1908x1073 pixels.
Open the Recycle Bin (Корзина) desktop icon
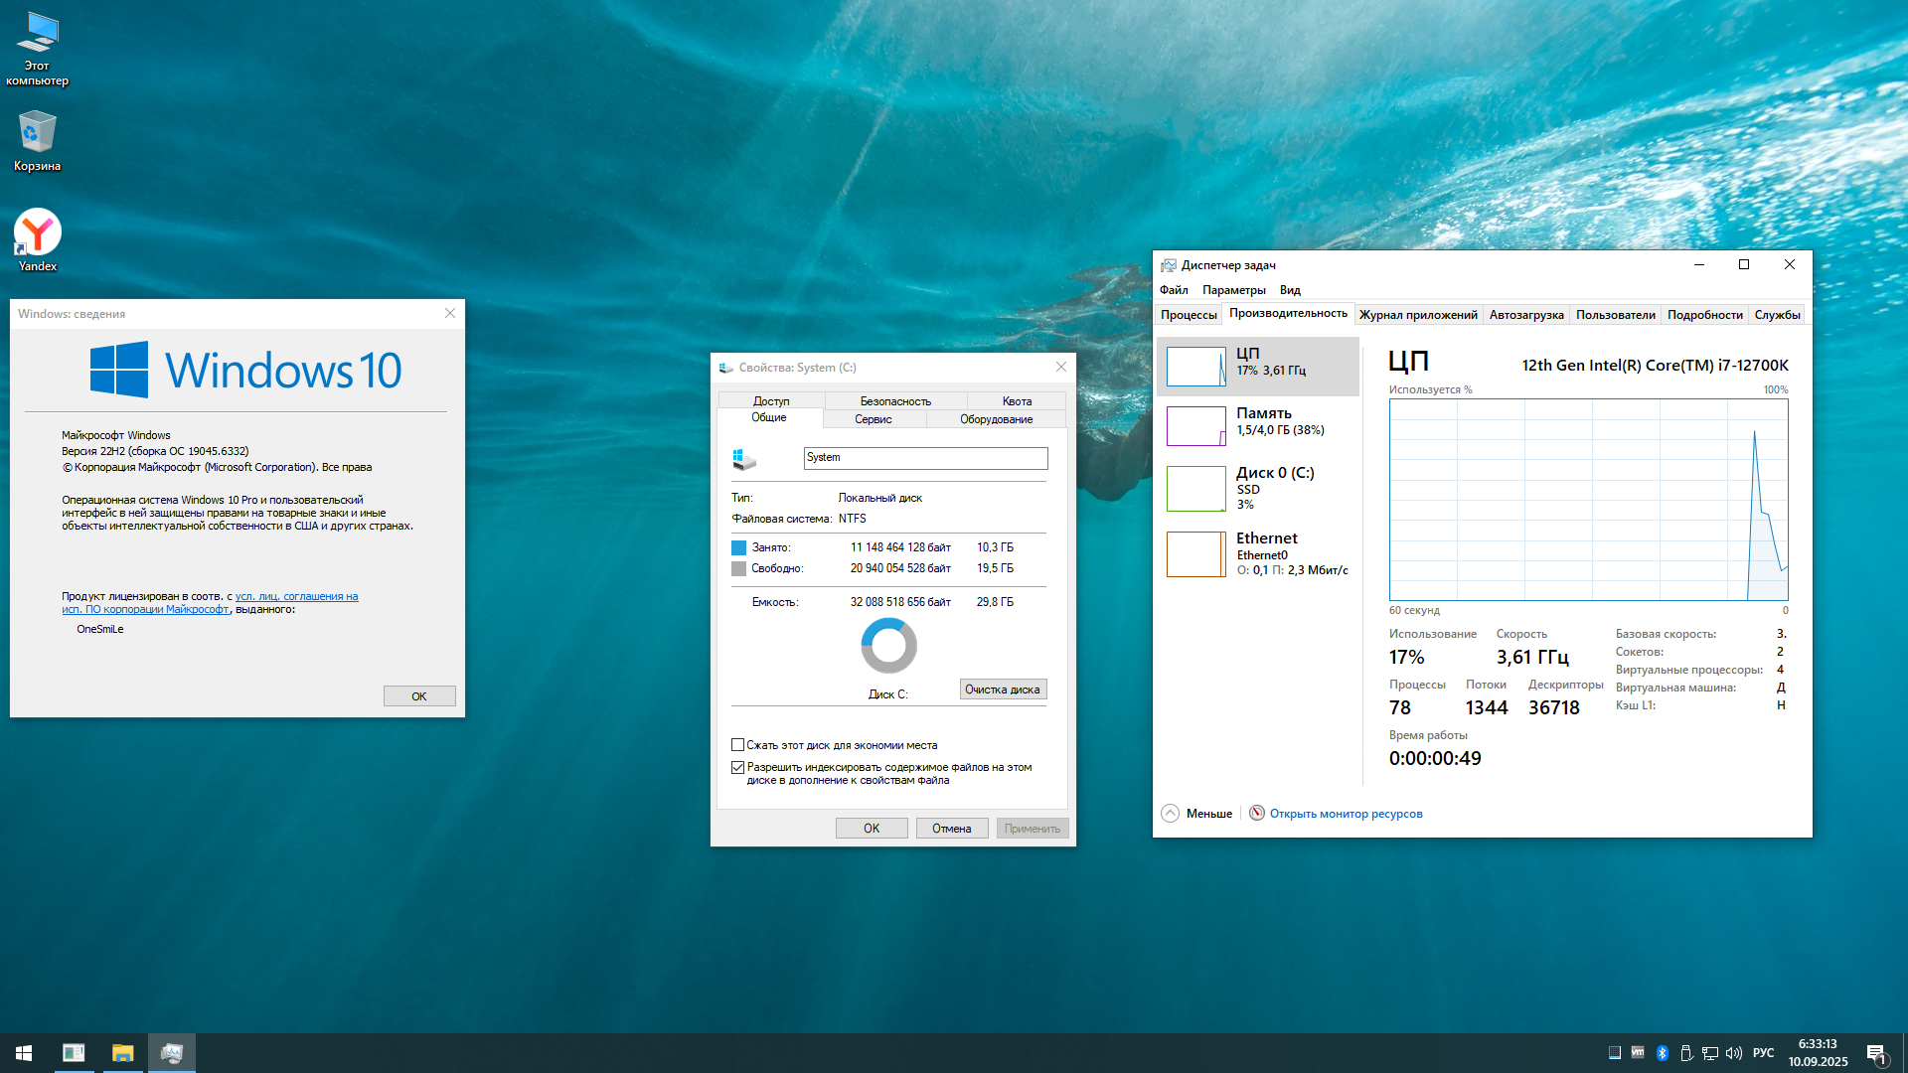click(38, 133)
